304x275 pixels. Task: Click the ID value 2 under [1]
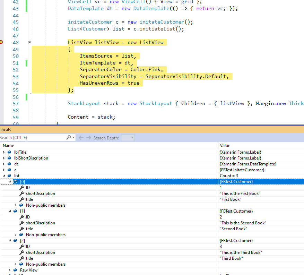click(x=221, y=217)
